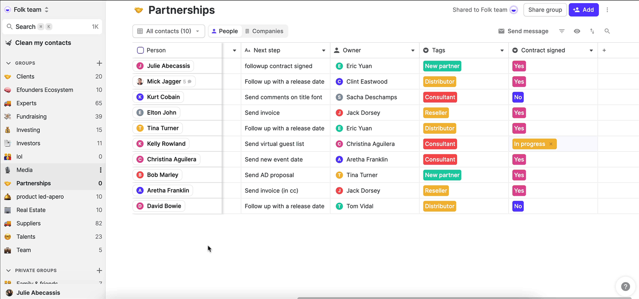Expand the Tags column dropdown arrow

(502, 51)
